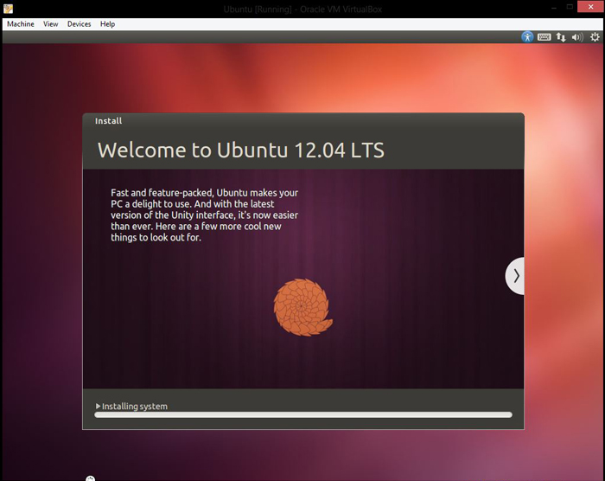Close the VirtualBox window
The height and width of the screenshot is (481, 605).
(590, 7)
